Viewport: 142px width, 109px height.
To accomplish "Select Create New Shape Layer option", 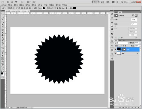I will (49, 8).
